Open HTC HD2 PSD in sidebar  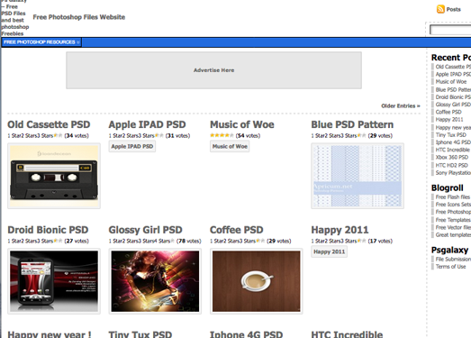pyautogui.click(x=451, y=165)
